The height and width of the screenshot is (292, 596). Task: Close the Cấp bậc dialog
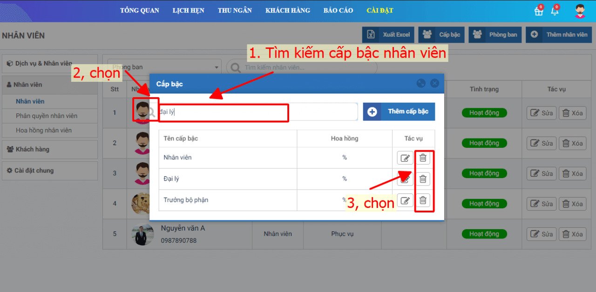[434, 83]
